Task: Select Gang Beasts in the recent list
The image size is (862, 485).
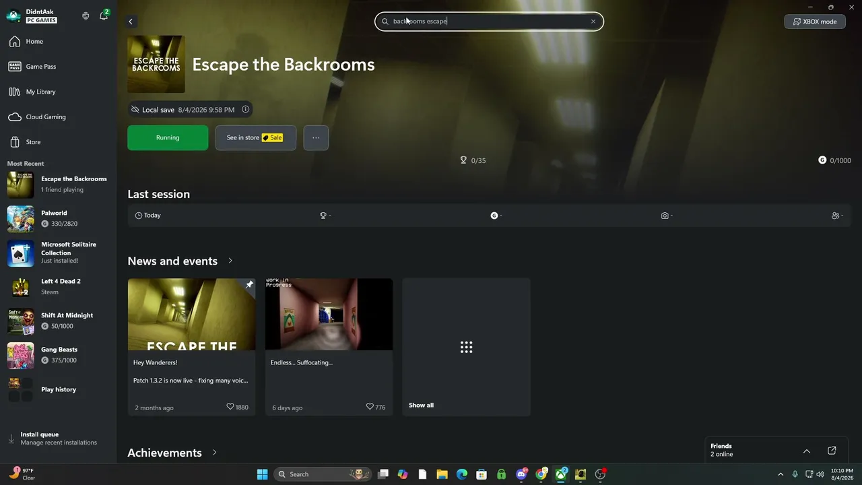Action: tap(58, 355)
